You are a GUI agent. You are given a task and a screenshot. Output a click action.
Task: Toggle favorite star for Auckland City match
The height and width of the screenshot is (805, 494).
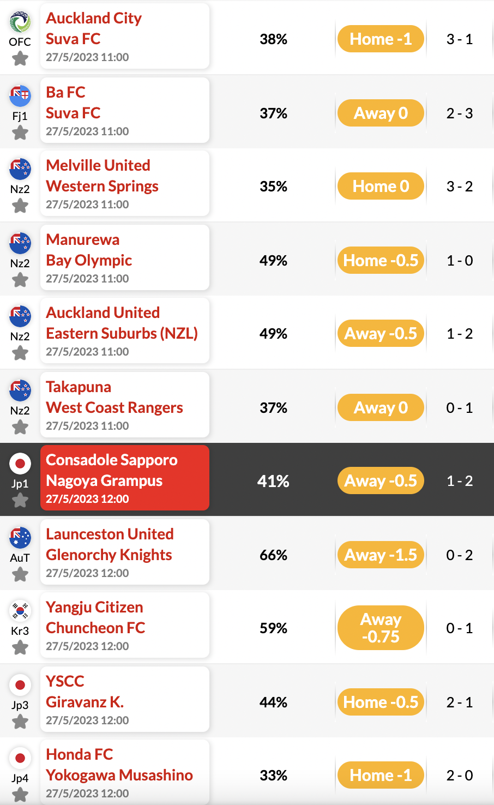(20, 58)
